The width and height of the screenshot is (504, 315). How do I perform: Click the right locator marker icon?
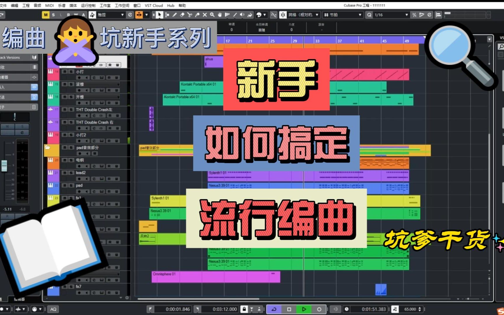pyautogui.click(x=197, y=309)
